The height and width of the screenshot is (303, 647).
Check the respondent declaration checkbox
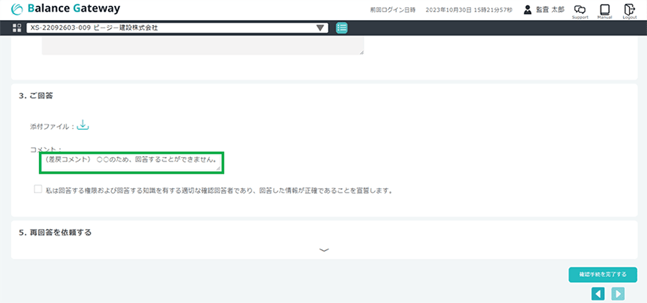[x=38, y=190]
